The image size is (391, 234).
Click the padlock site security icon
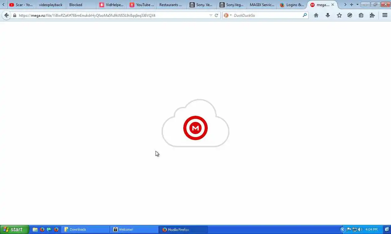[14, 15]
